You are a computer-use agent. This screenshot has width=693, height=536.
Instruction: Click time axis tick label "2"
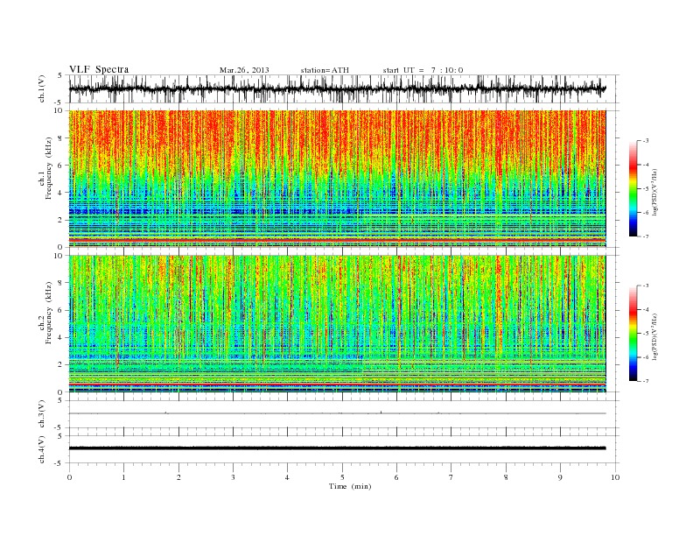[178, 477]
